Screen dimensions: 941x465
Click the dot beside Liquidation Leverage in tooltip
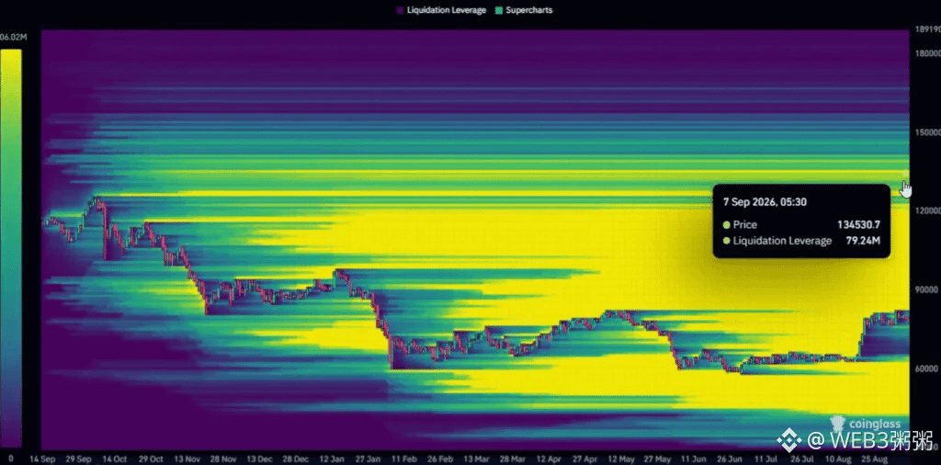pos(726,241)
